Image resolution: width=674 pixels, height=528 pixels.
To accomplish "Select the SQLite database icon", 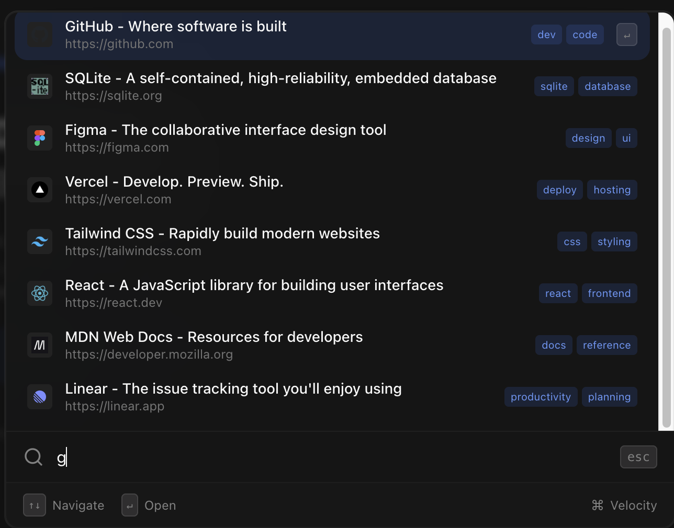I will point(40,86).
